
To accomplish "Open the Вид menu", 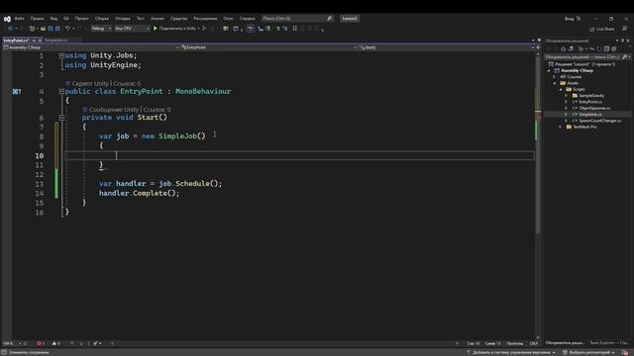I will click(53, 19).
